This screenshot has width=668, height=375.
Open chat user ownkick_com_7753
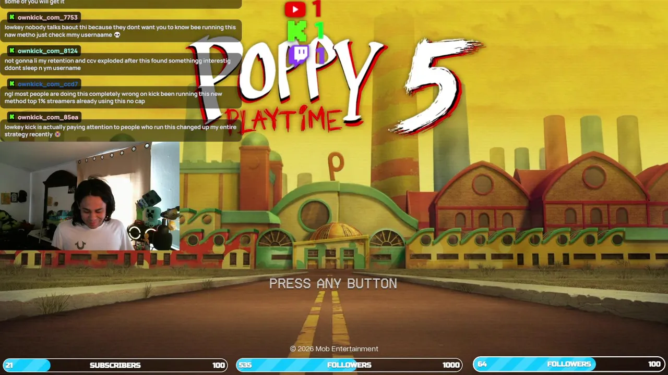[x=47, y=17]
